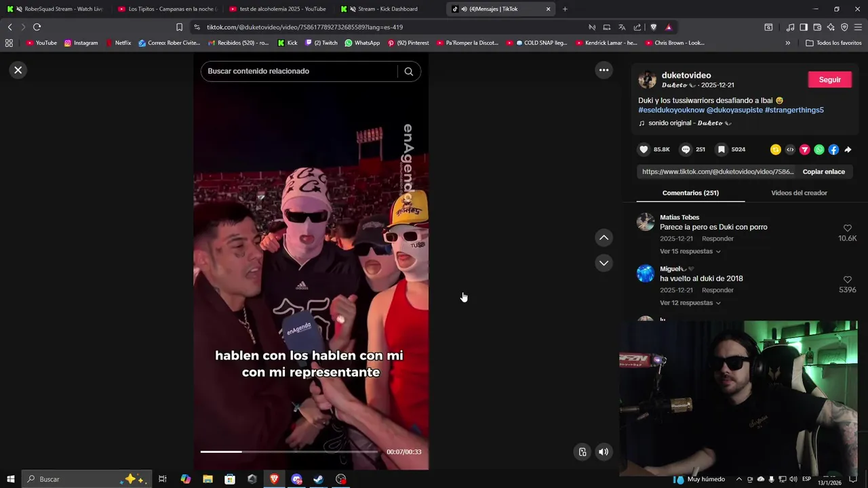Repost using the yellow repost icon

(x=776, y=149)
